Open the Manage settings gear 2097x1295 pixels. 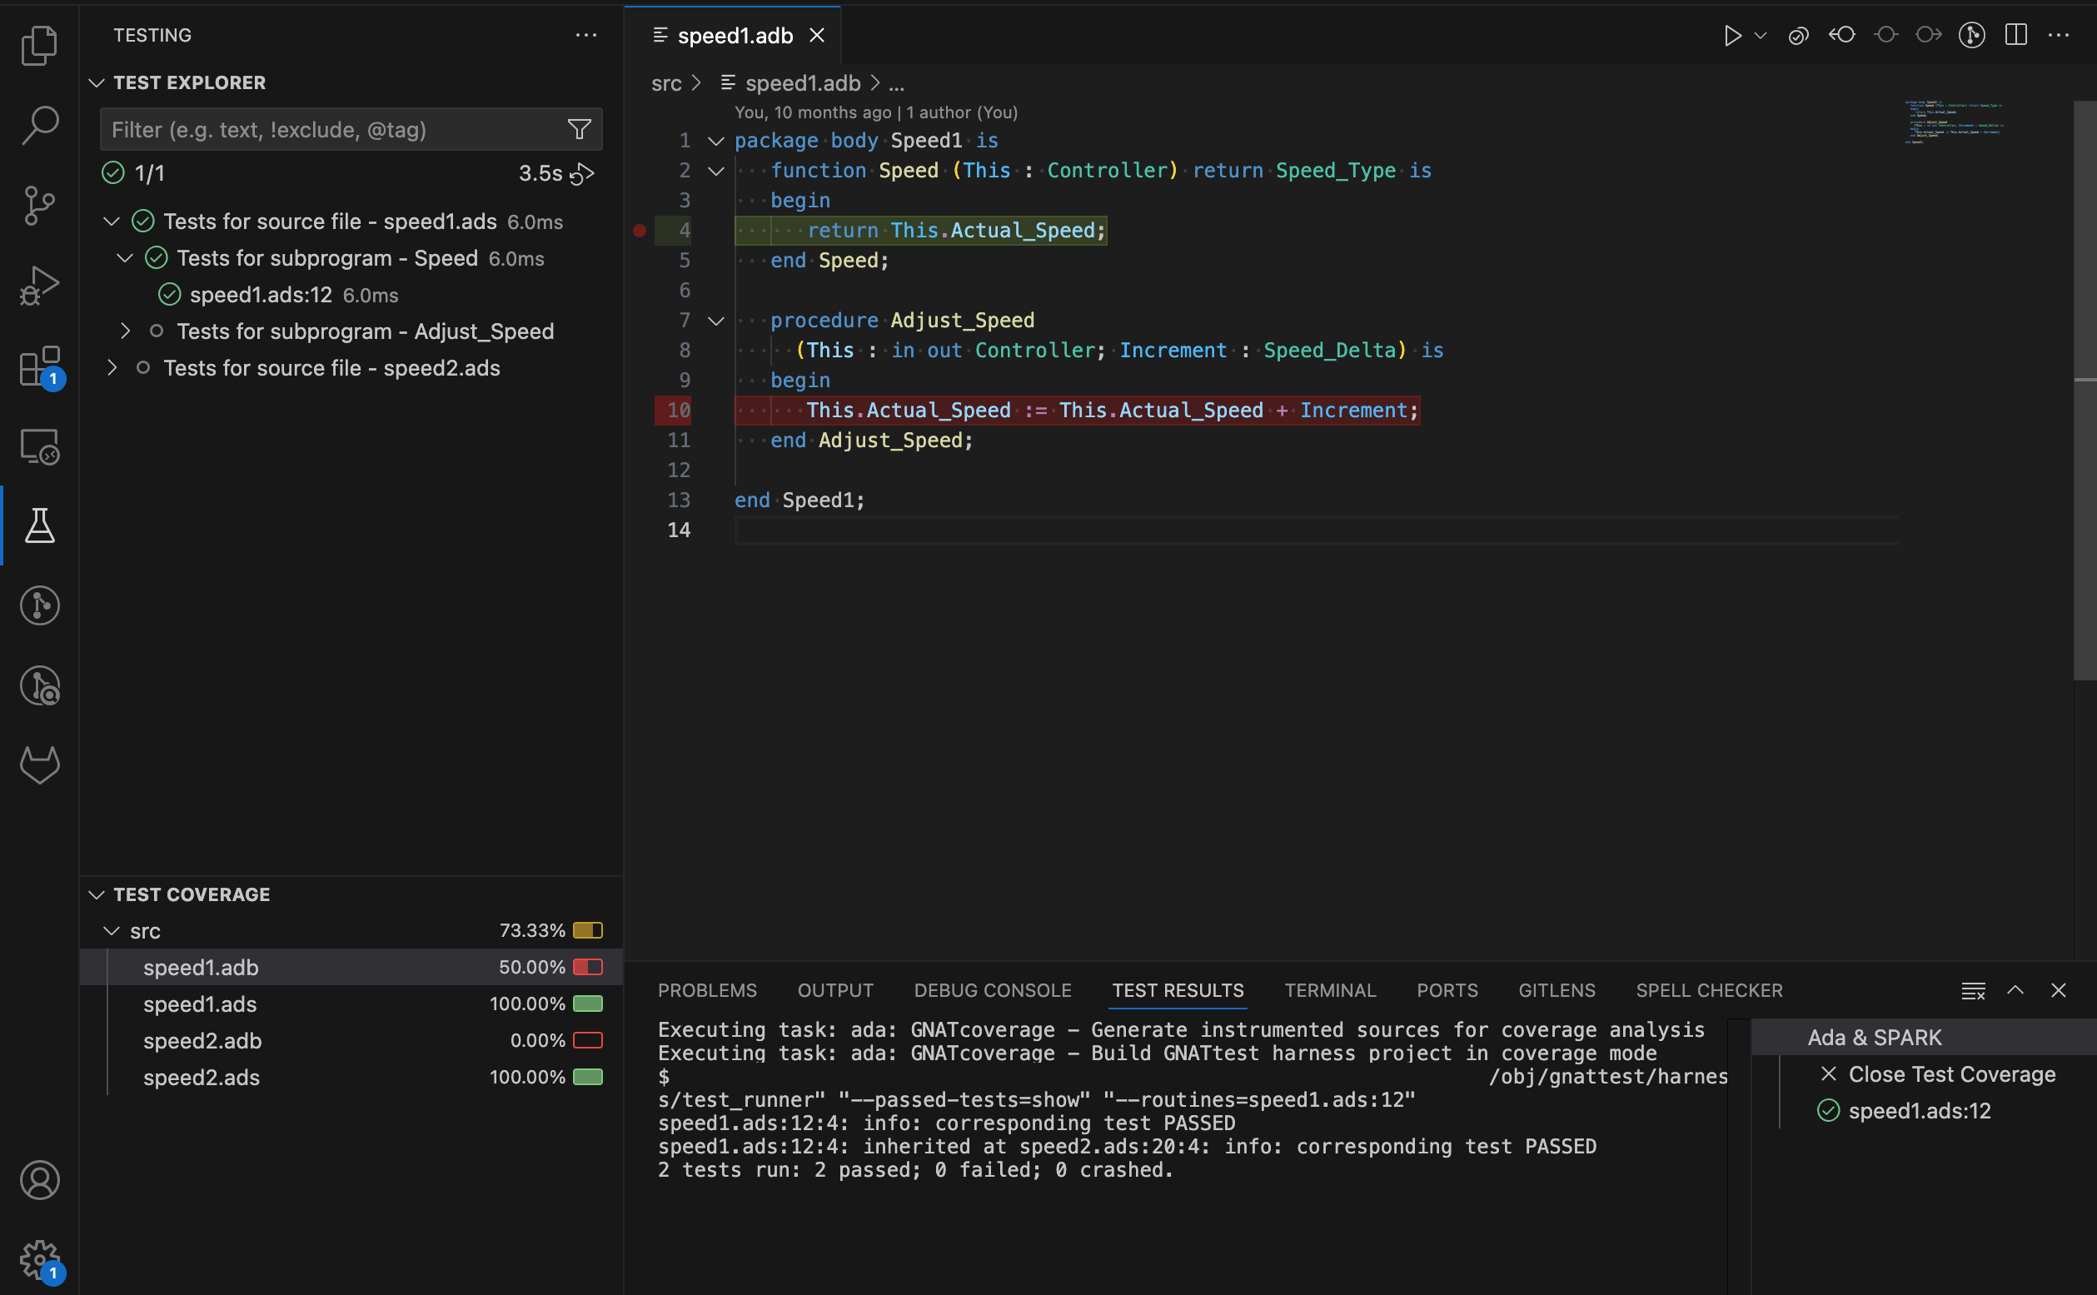pyautogui.click(x=39, y=1260)
